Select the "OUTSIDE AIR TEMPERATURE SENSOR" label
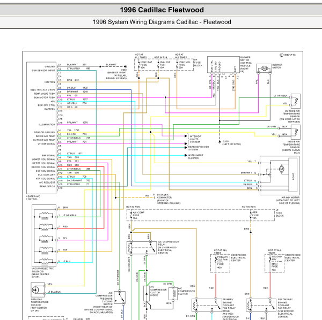This screenshot has height=320, width=322. (290, 116)
